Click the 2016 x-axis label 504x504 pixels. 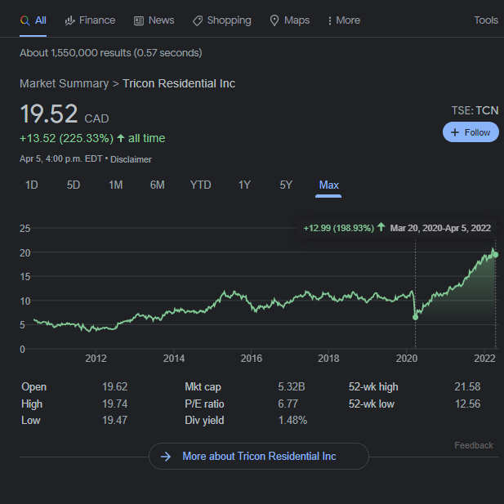tap(252, 358)
